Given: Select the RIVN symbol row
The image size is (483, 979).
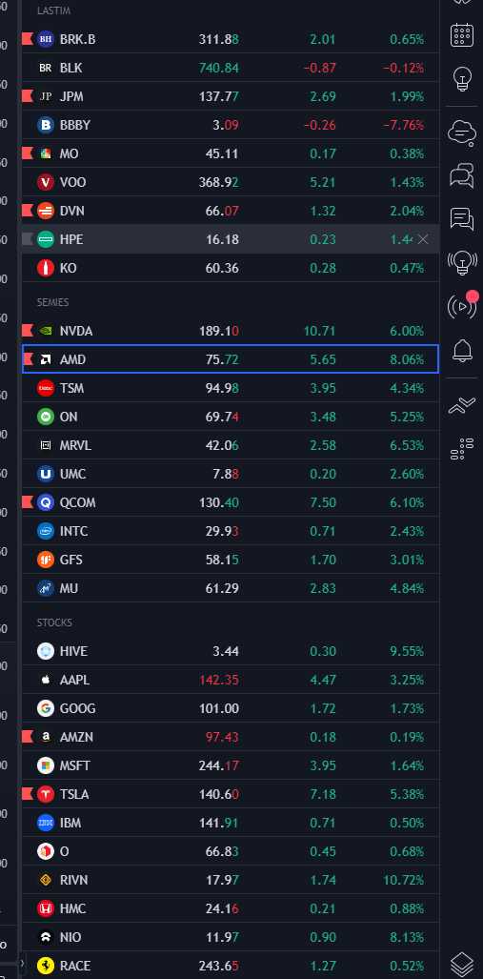Looking at the screenshot, I should pos(231,880).
